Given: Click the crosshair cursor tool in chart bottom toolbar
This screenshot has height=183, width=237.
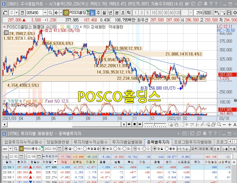Looking at the screenshot, I should (x=187, y=125).
